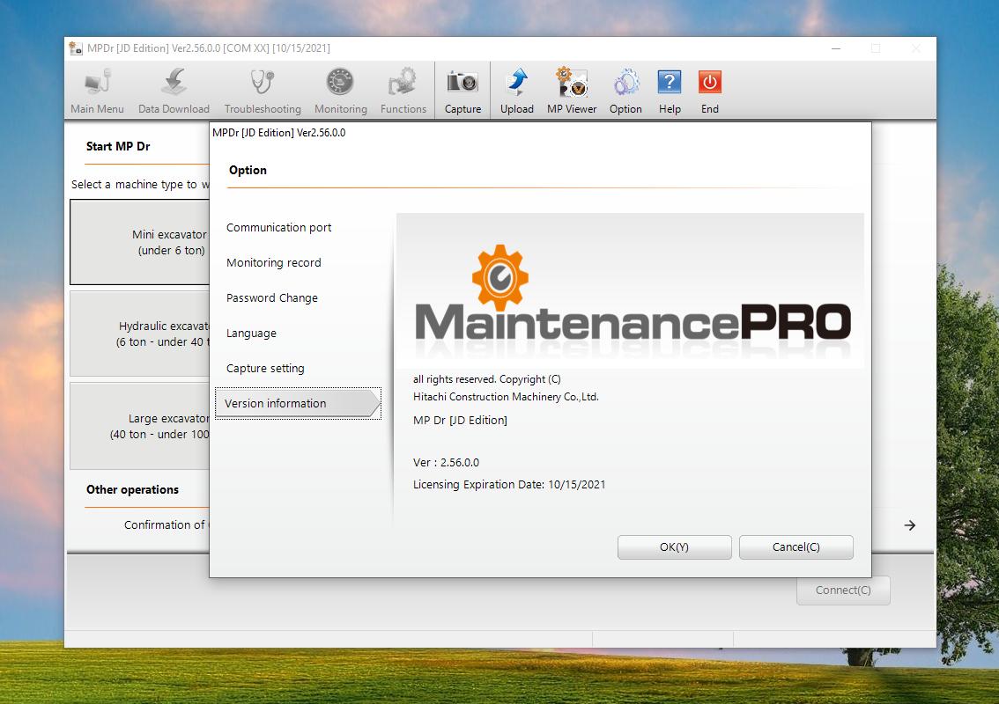Screen dimensions: 999x704
Task: Select Monitoring record option
Action: [273, 262]
